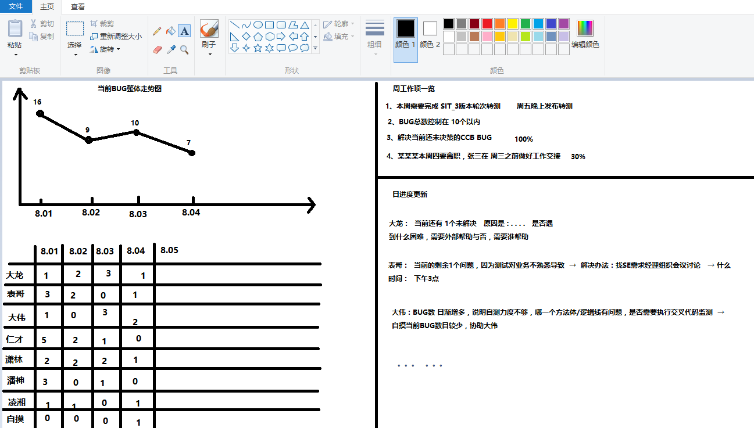Pick the brown color swatch
754x428 pixels.
[x=474, y=37]
